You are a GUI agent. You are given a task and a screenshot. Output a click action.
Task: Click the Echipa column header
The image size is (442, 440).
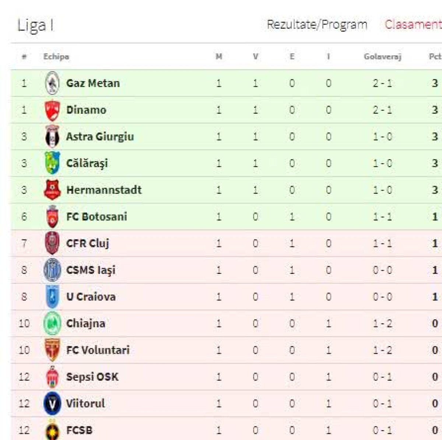[56, 57]
